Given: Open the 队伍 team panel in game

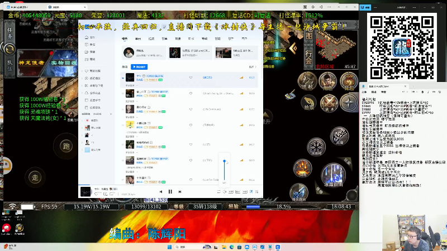Looking at the screenshot, I should pyautogui.click(x=9, y=66).
